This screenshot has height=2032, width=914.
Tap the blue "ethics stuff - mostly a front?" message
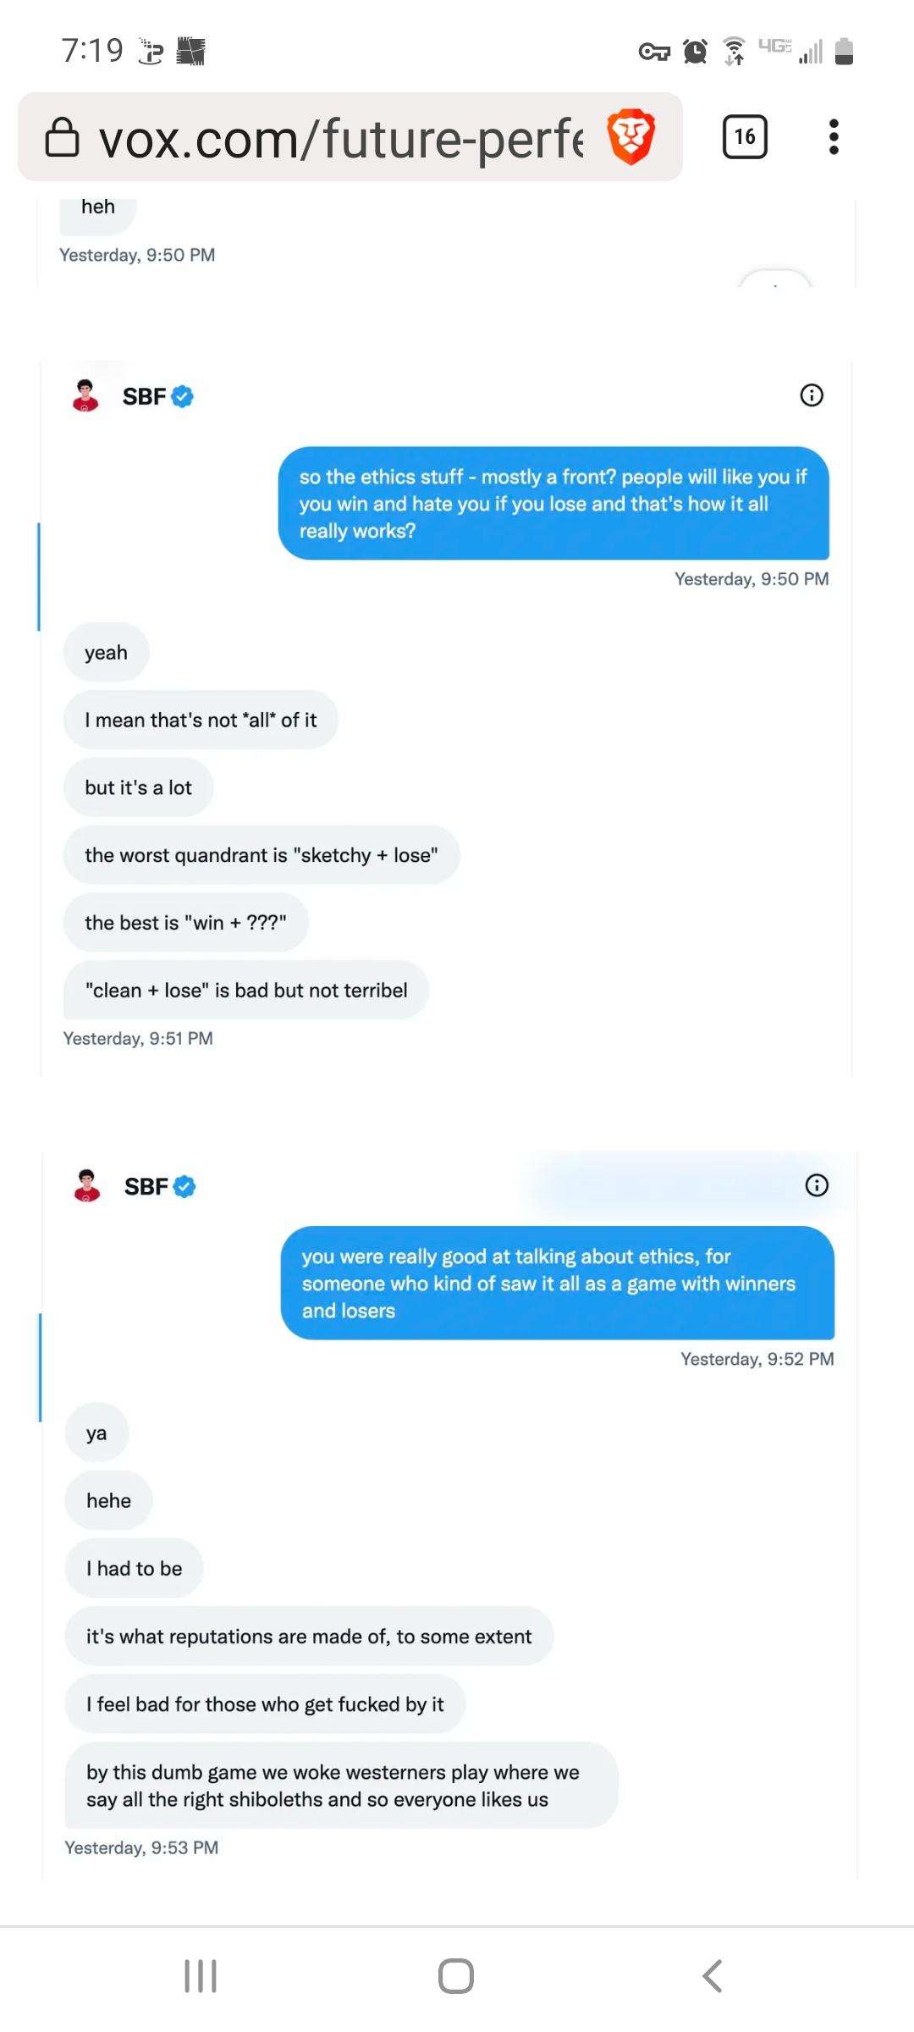(x=553, y=504)
